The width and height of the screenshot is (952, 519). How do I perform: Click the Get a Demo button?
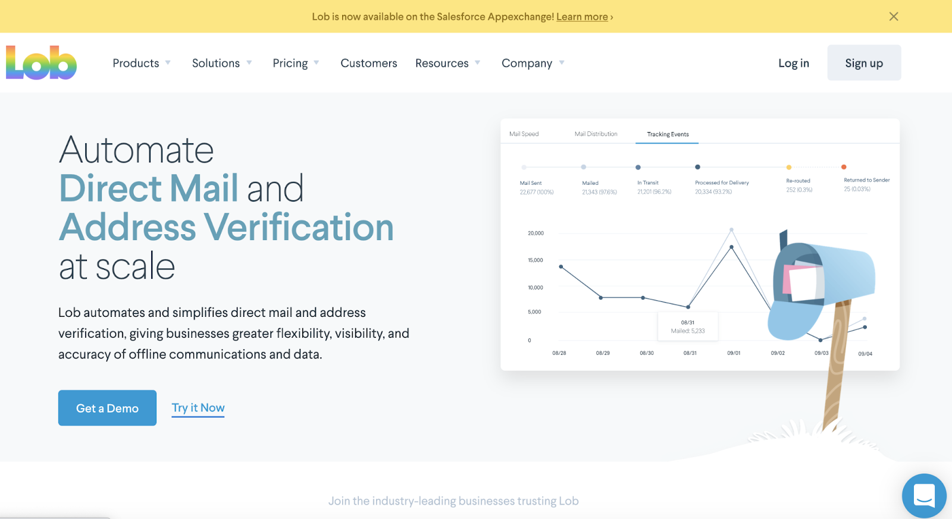click(x=107, y=408)
